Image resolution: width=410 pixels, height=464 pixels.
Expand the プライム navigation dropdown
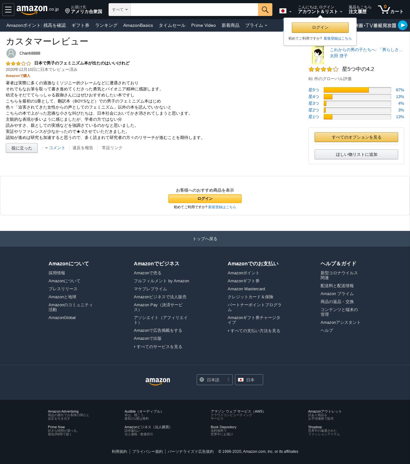pyautogui.click(x=256, y=25)
